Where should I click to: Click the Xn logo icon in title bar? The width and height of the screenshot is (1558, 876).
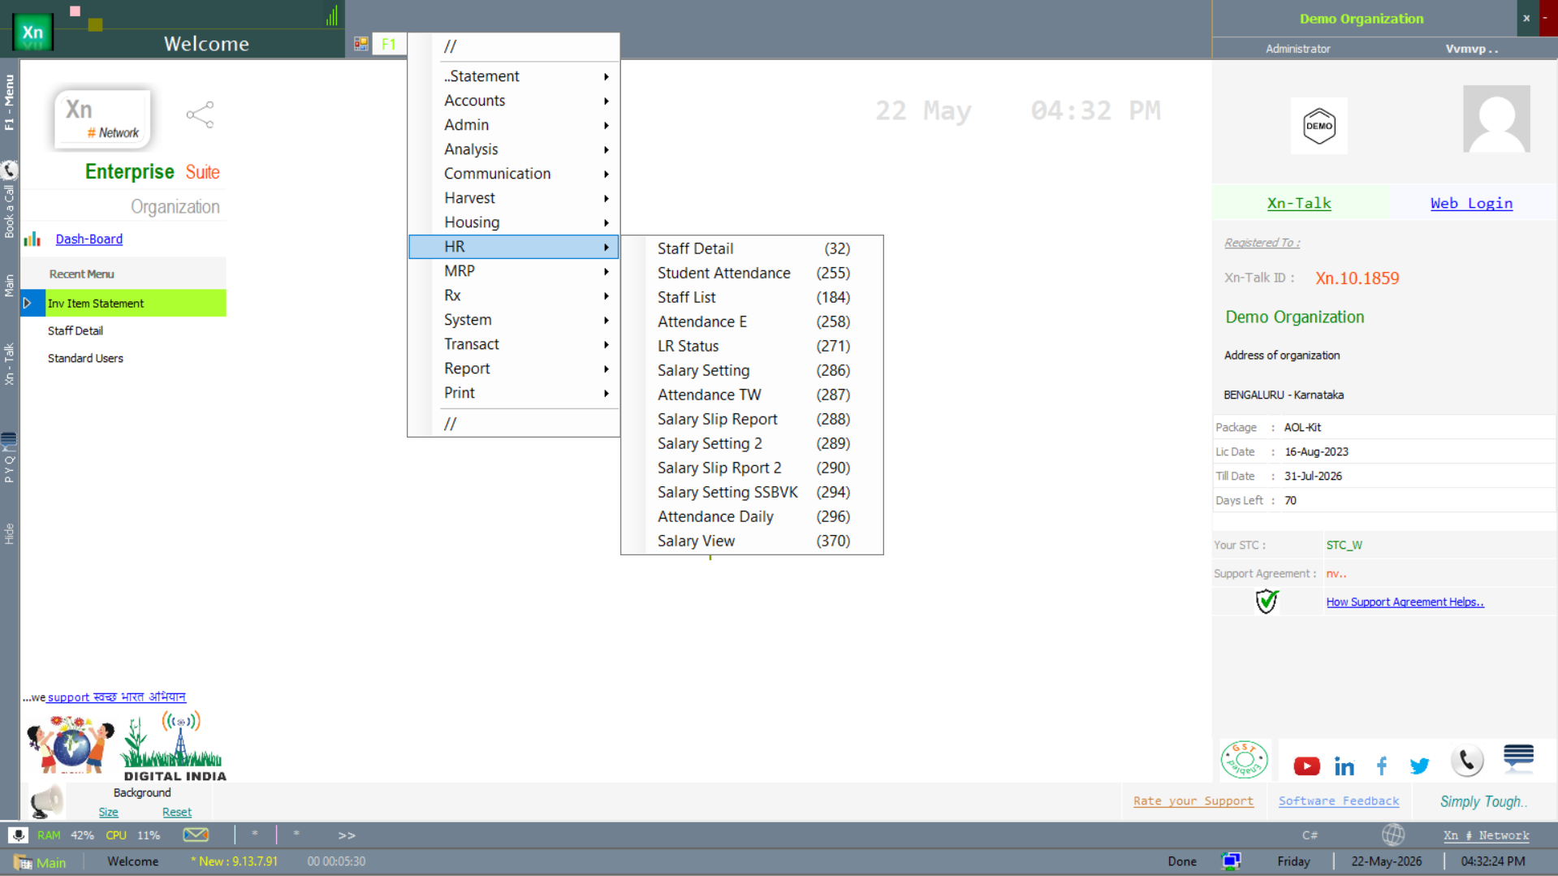[x=32, y=32]
